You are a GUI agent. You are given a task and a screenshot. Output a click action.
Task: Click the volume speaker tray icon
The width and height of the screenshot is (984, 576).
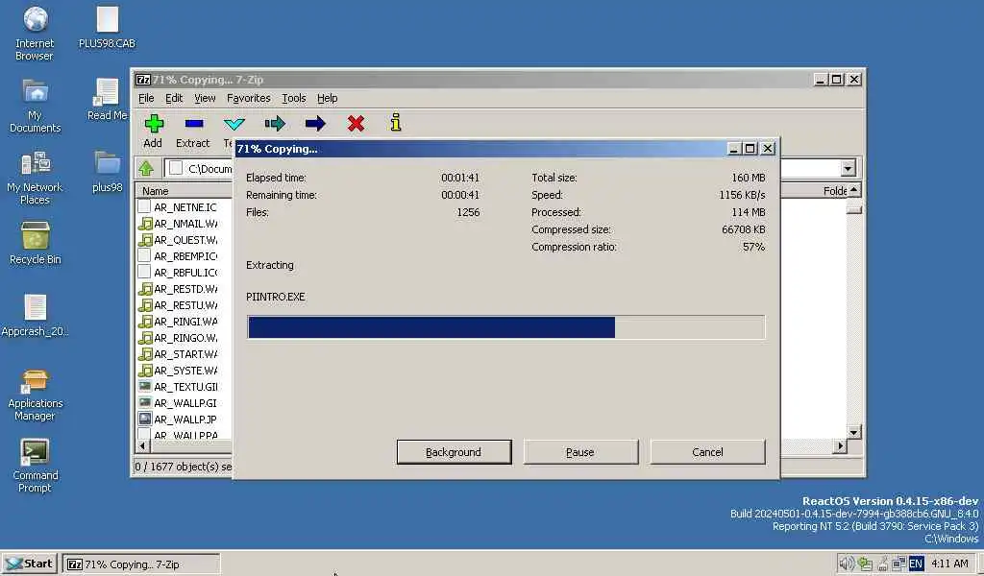[846, 564]
